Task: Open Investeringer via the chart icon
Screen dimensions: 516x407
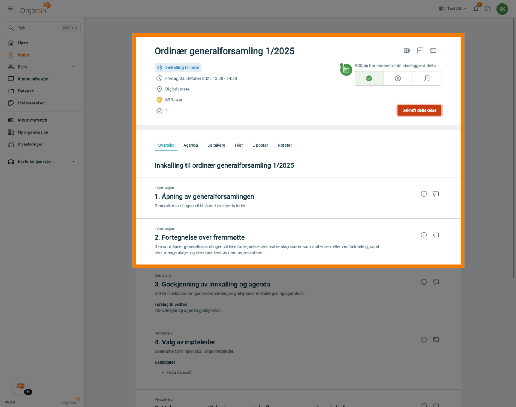Action: 11,144
